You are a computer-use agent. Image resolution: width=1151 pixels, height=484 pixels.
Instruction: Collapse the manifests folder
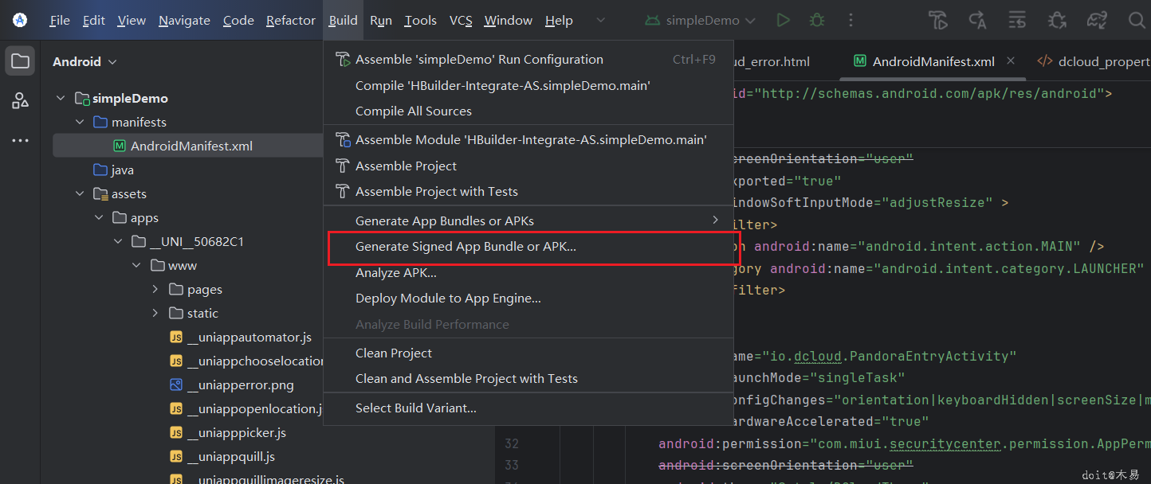(80, 123)
